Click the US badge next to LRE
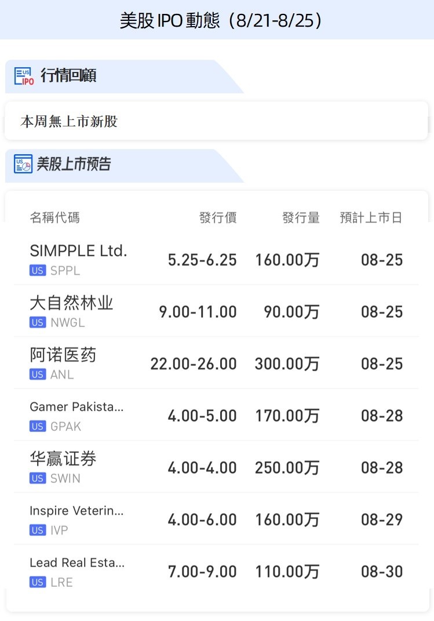 [x=38, y=582]
